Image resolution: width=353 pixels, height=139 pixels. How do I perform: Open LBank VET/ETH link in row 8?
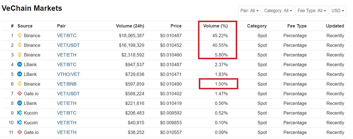tap(66, 103)
